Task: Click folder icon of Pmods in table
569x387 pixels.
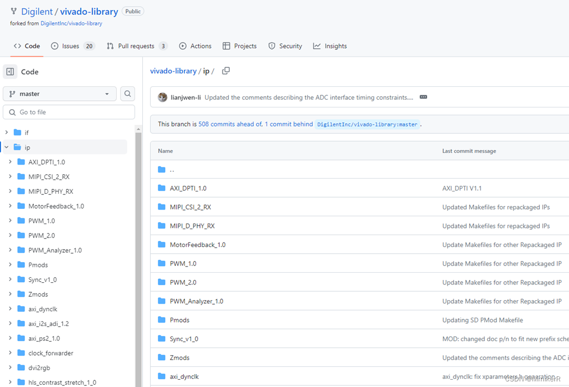Action: click(x=162, y=320)
